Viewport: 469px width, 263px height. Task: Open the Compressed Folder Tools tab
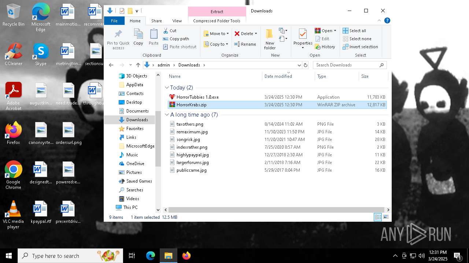(x=217, y=21)
